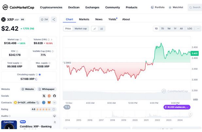Expand the Contracts dropdown chevron
Viewport: 202px width, 132px height.
(55, 102)
